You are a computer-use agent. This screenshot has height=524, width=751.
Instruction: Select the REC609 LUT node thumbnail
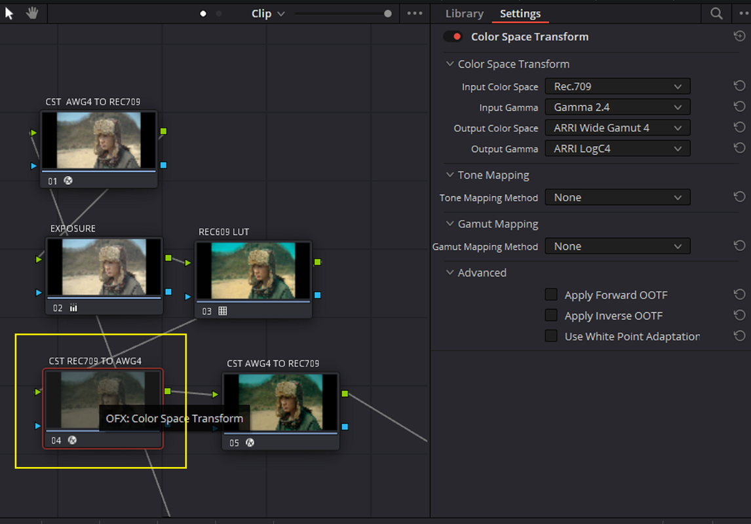(254, 271)
